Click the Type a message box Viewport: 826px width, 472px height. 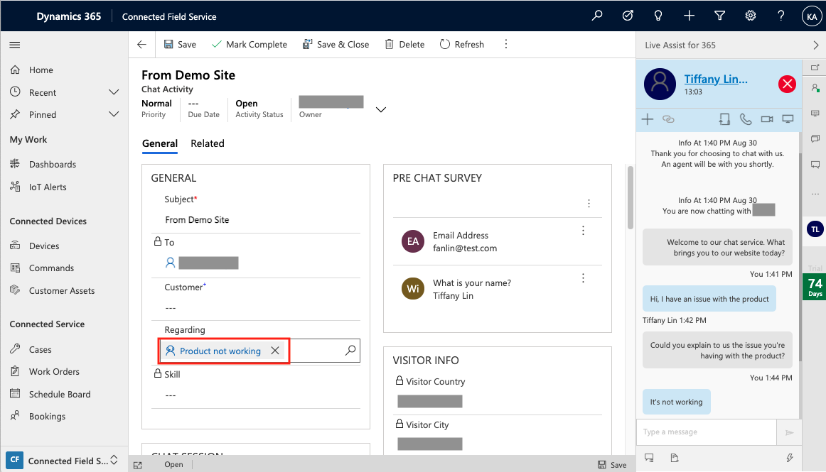click(707, 432)
